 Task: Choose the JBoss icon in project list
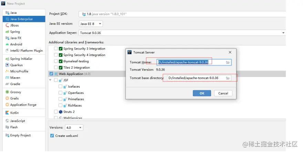(7, 25)
